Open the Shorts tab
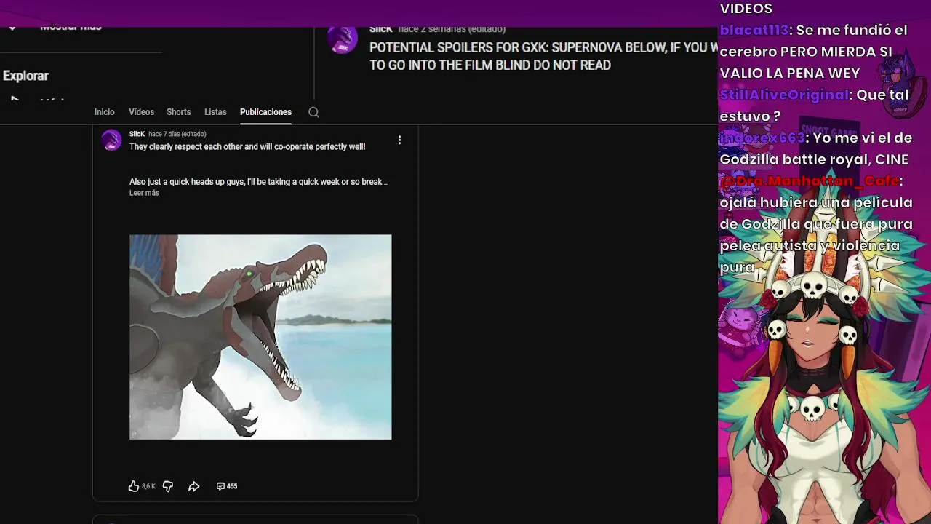 pyautogui.click(x=178, y=112)
